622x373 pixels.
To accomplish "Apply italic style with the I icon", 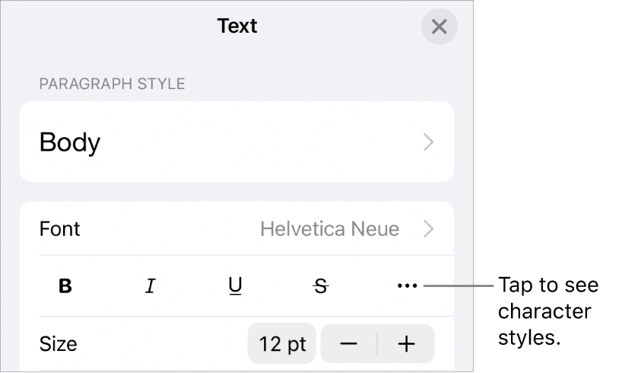I will tap(151, 286).
